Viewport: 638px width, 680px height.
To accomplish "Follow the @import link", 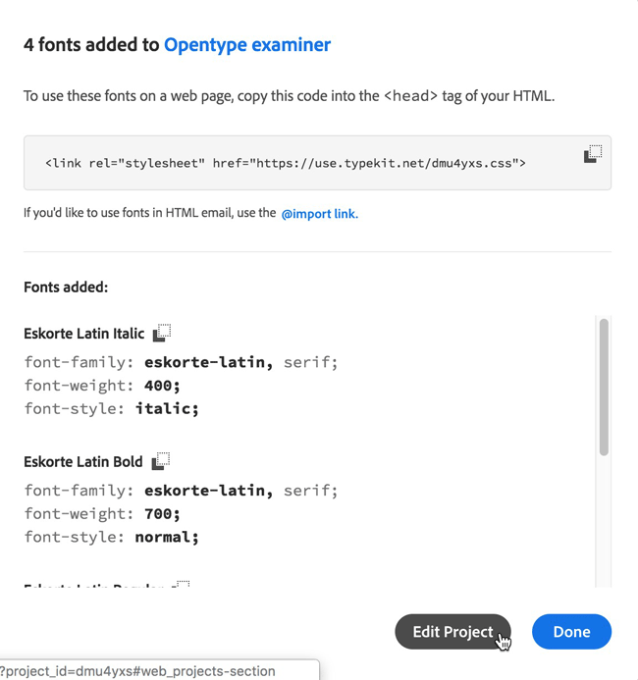I will tap(320, 213).
